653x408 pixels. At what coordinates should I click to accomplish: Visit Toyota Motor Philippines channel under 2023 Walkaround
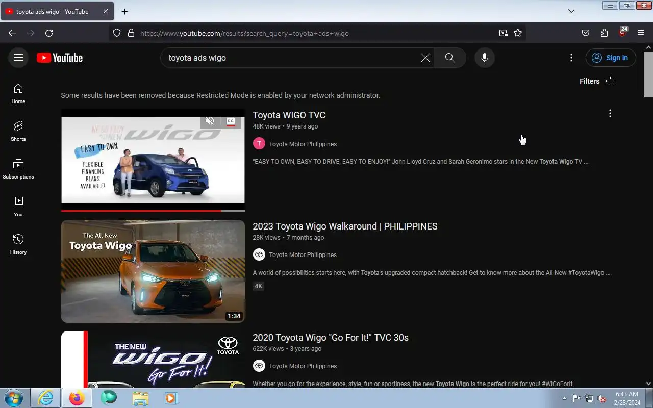[303, 255]
